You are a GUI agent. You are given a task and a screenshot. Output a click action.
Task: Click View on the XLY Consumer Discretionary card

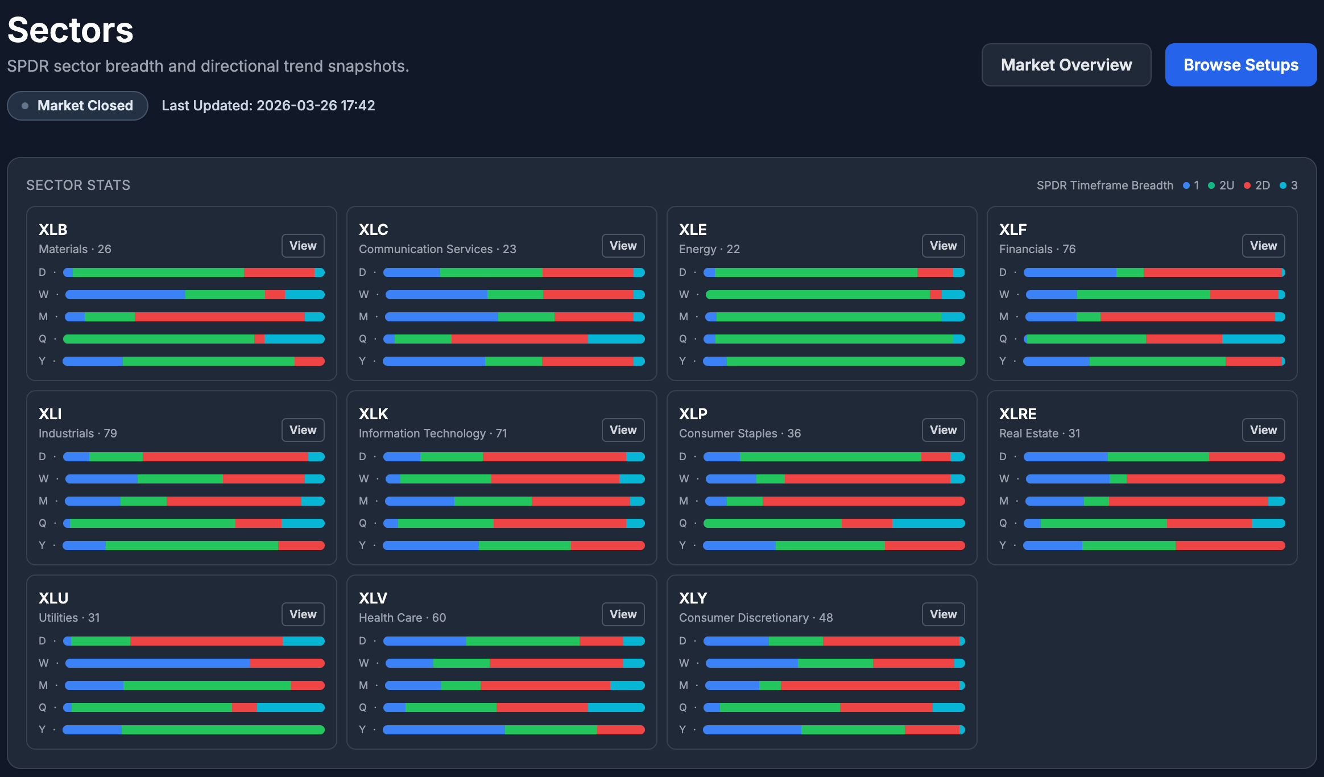[x=943, y=614]
